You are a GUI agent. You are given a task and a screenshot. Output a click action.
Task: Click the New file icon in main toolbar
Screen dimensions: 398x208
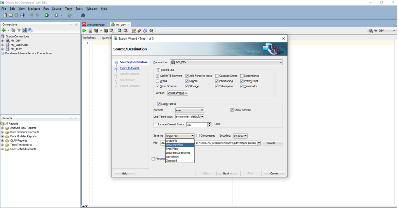[5, 15]
